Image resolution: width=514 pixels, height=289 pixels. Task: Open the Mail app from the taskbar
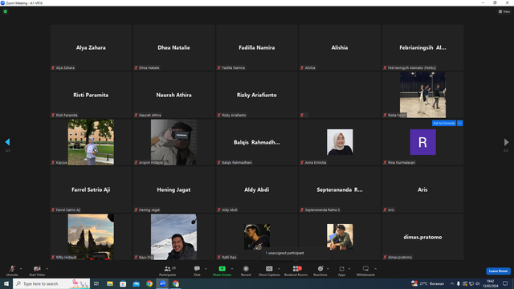click(x=136, y=283)
